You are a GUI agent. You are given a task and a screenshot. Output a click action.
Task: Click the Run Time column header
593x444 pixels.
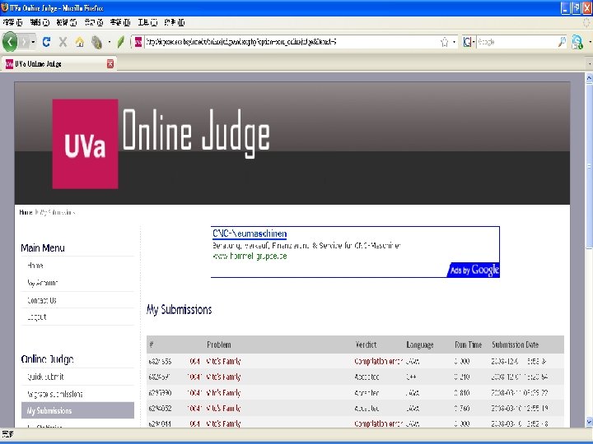(x=468, y=345)
